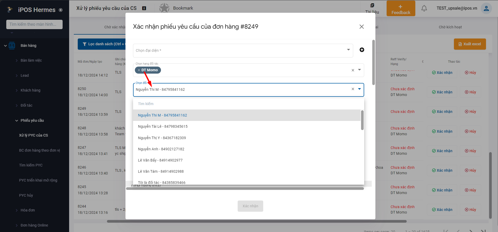Expand the partner tier dropdown arrow

point(359,70)
